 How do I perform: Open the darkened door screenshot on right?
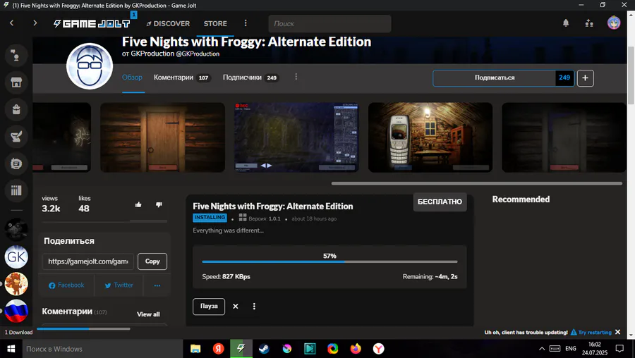click(564, 137)
